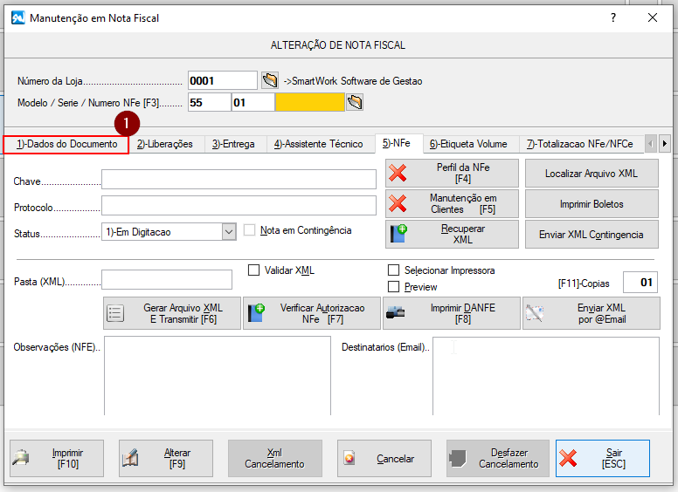
Task: Click Recuperar XML book icon
Action: coord(398,234)
